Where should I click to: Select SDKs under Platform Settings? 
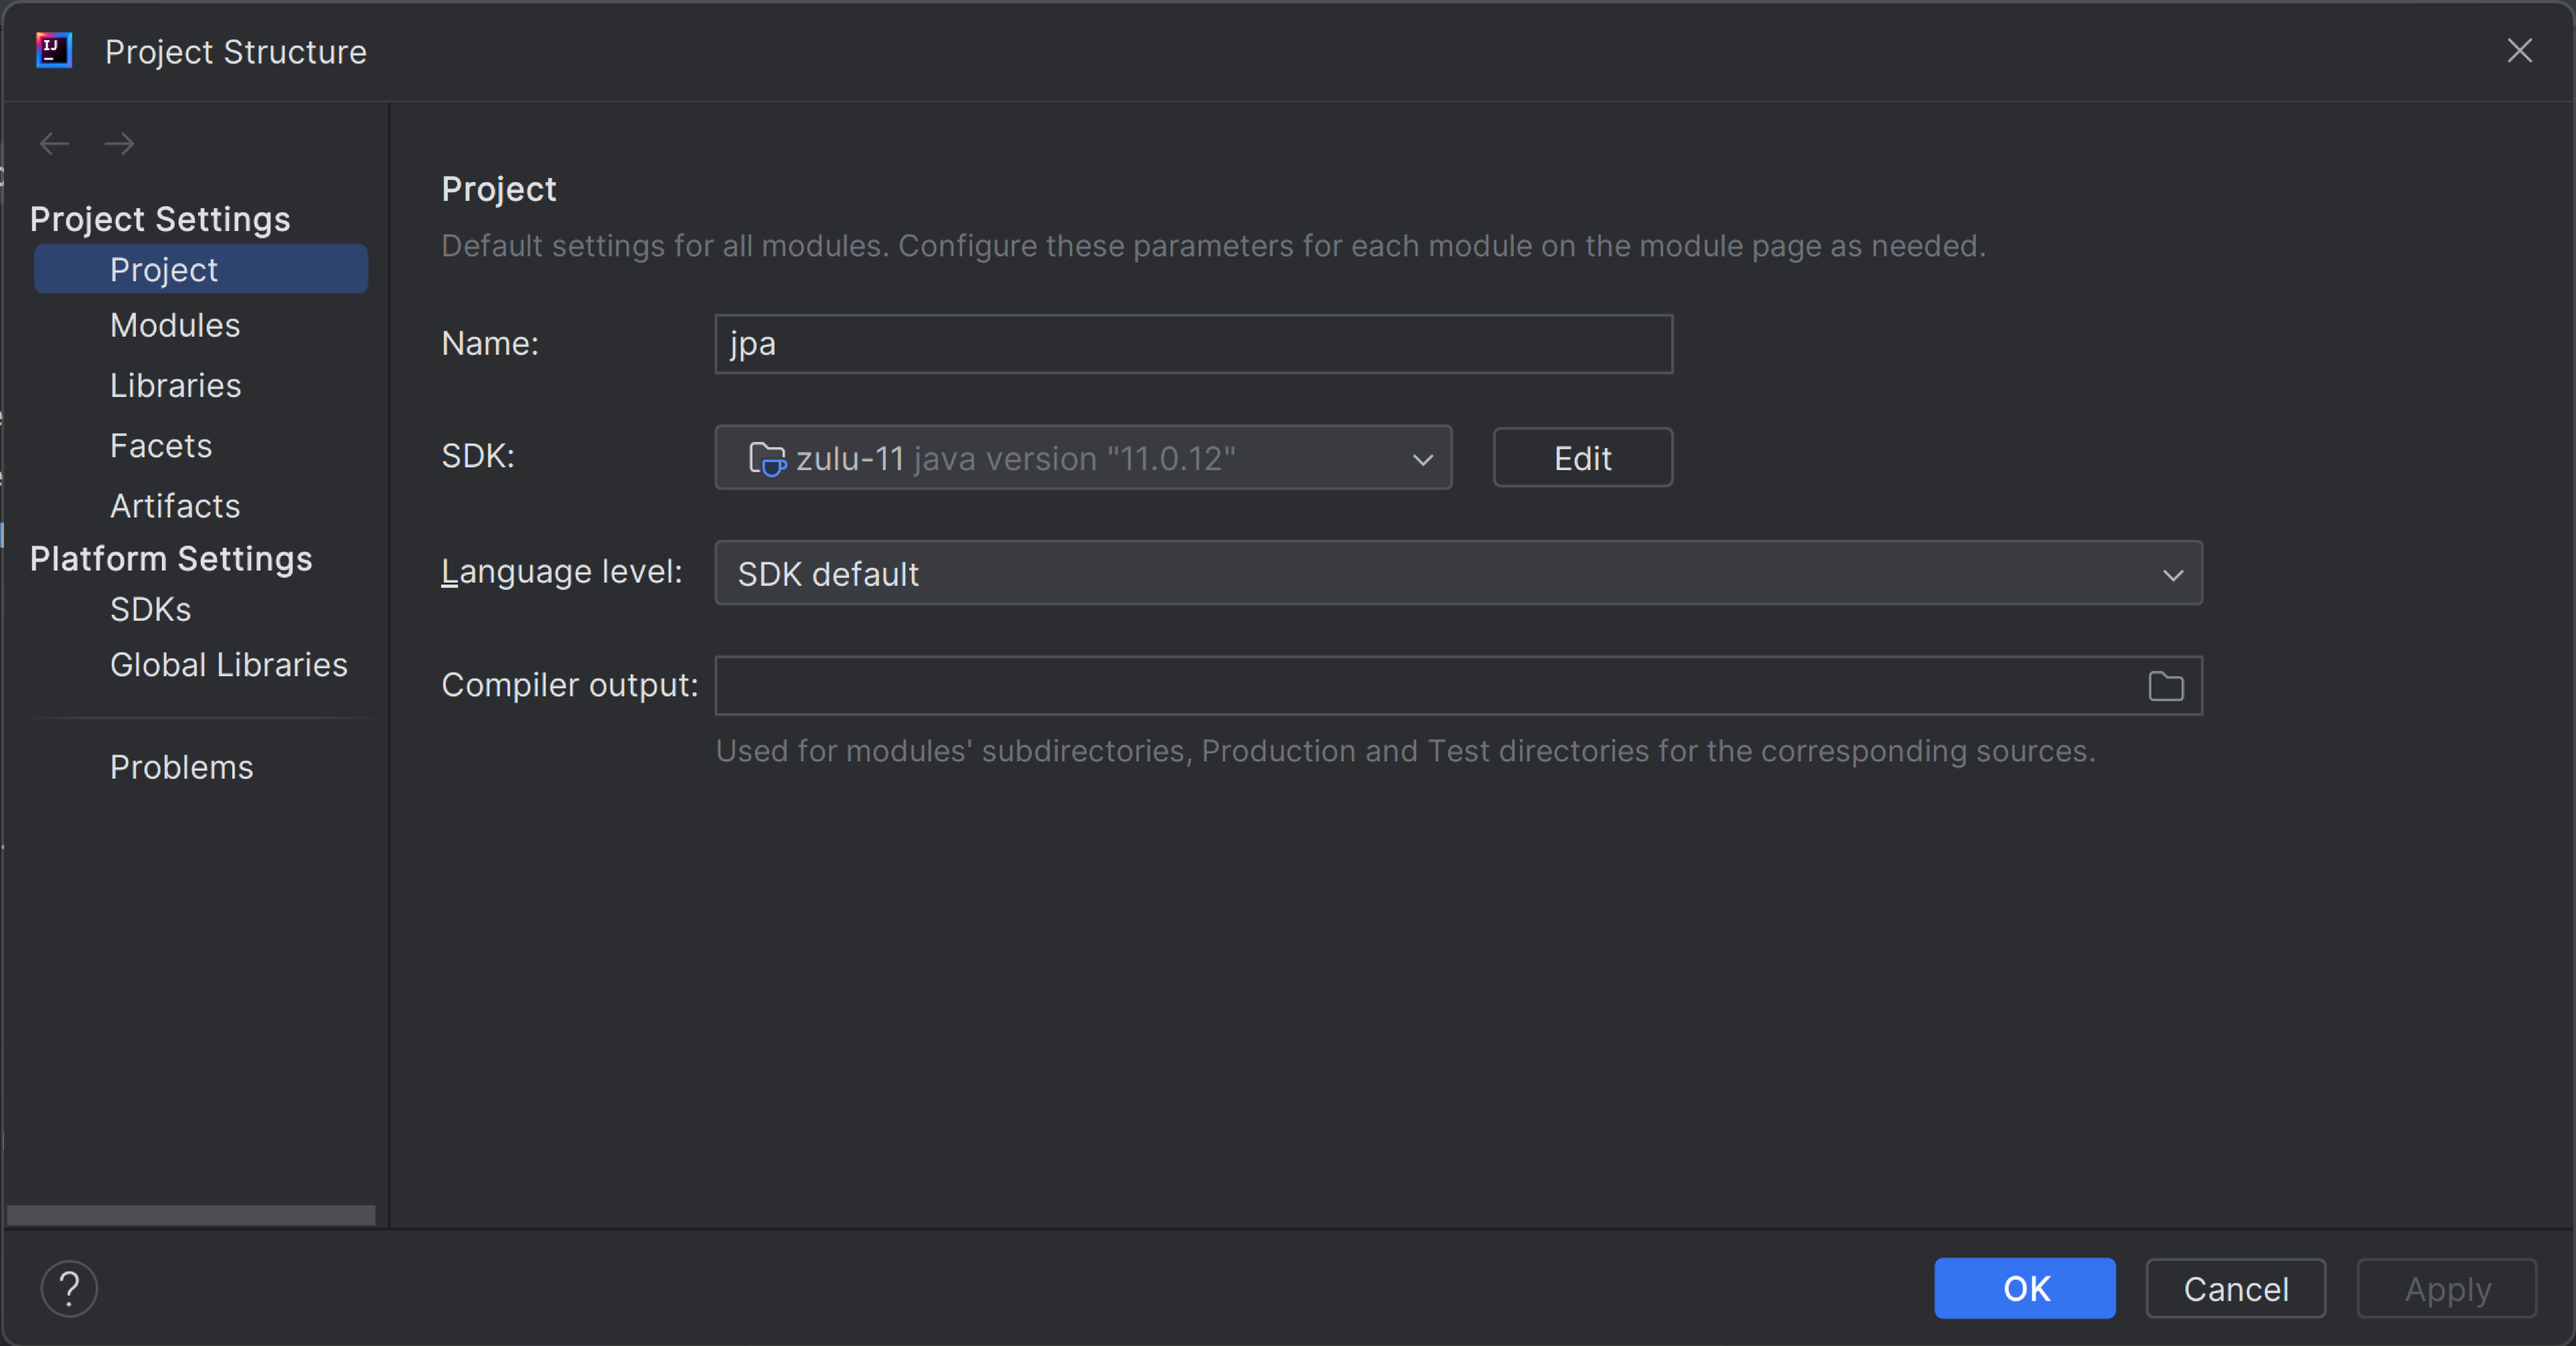[150, 609]
